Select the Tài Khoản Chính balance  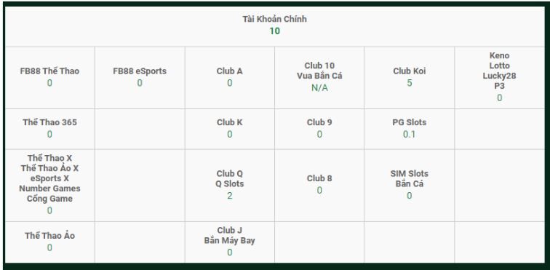[275, 25]
